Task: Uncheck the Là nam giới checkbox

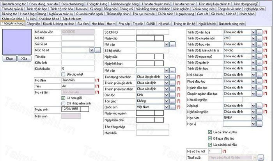Action: click(x=64, y=98)
